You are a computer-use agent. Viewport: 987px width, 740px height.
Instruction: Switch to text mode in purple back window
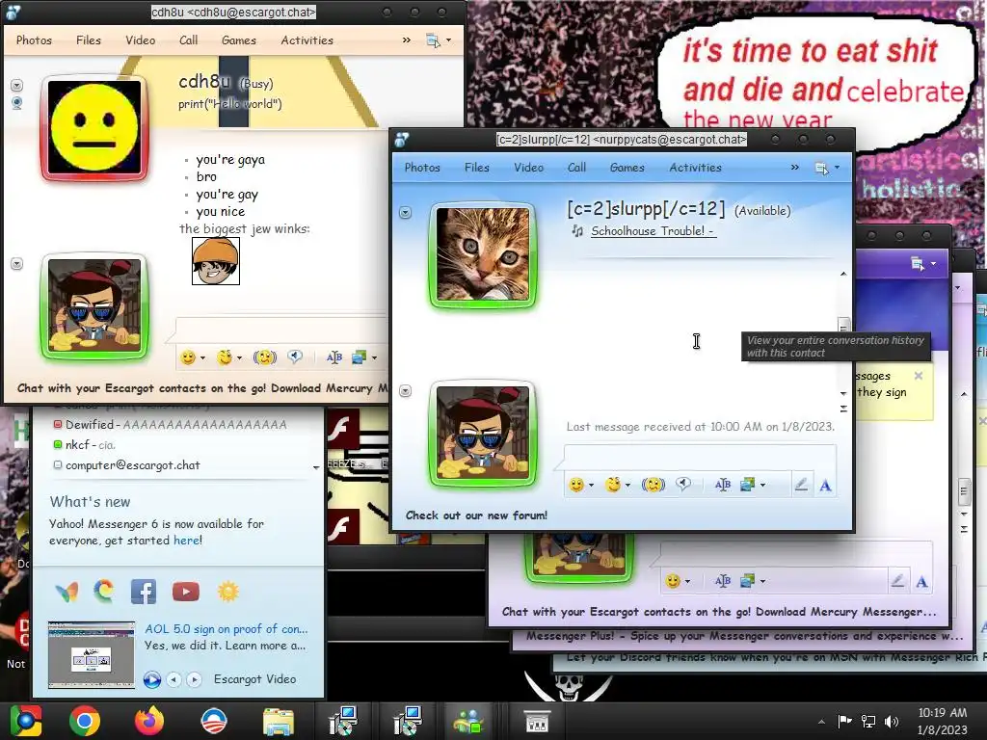(x=921, y=581)
